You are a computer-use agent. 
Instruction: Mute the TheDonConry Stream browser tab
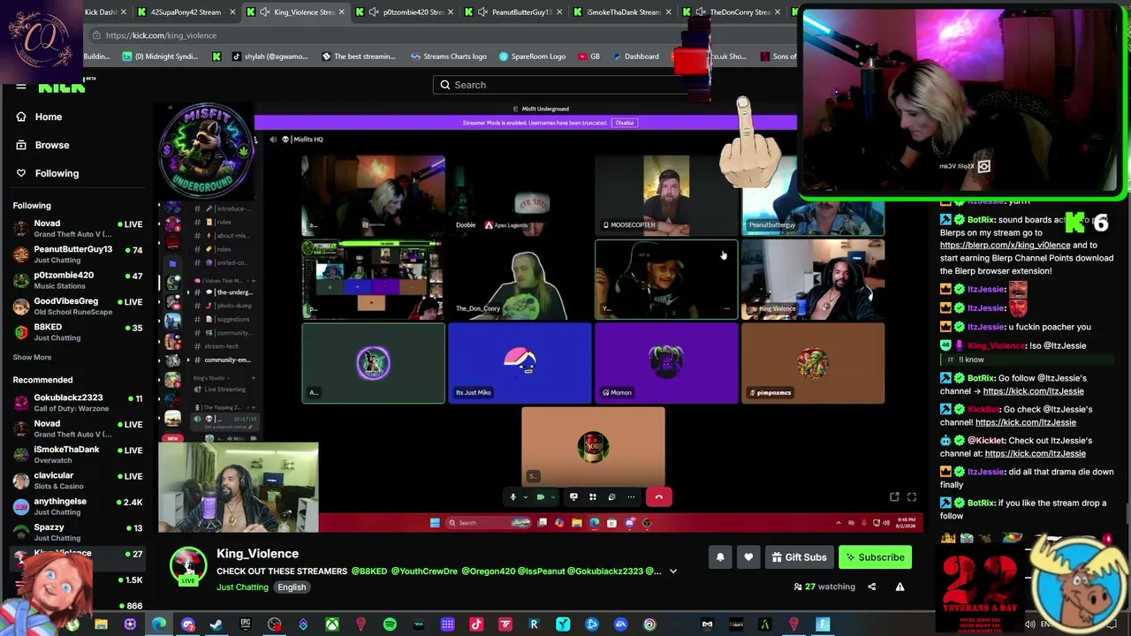coord(701,12)
